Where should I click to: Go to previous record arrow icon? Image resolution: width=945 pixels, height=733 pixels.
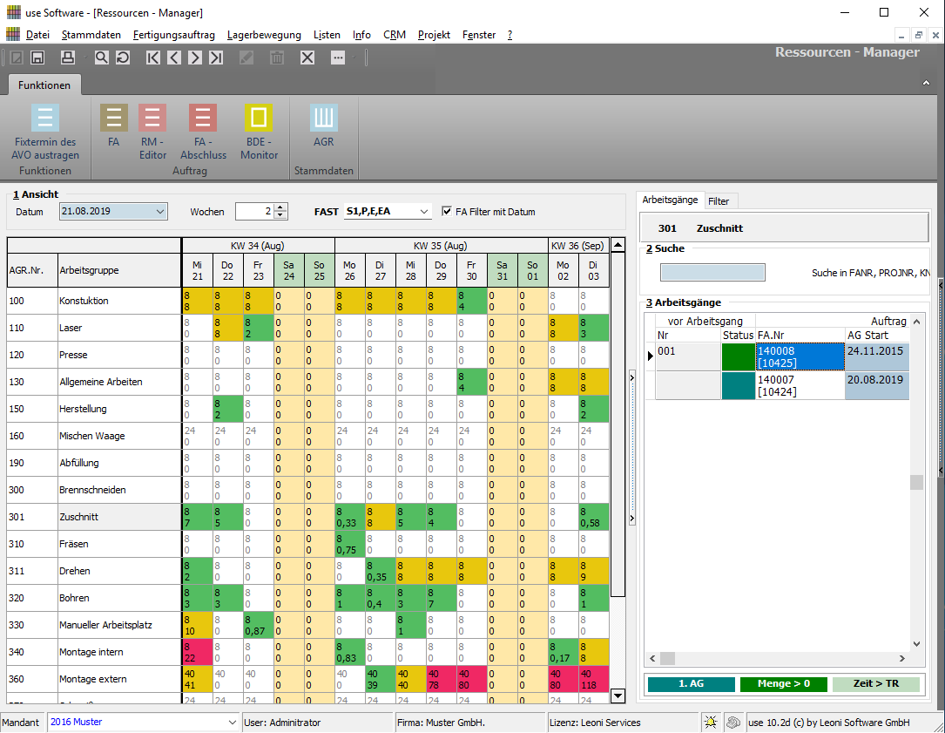click(x=174, y=58)
